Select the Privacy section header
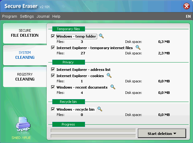 68,62
